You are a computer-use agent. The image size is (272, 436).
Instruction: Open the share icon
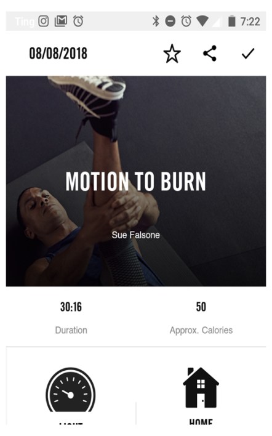(210, 54)
